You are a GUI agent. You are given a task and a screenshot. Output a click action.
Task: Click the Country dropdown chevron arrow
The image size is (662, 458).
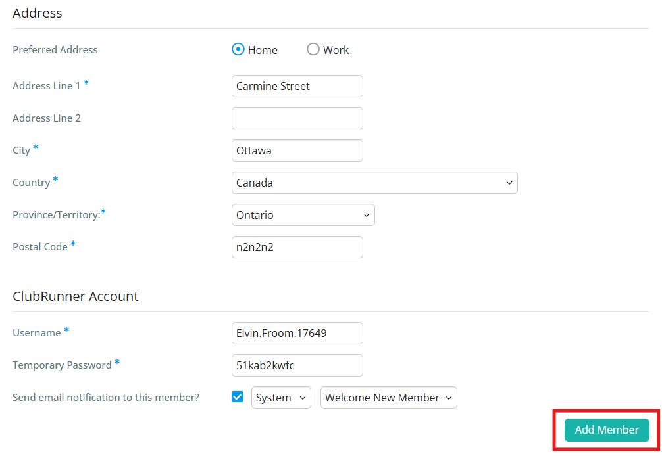[x=509, y=183]
